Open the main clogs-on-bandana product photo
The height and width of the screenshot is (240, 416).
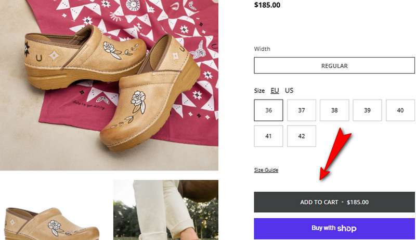pyautogui.click(x=109, y=85)
